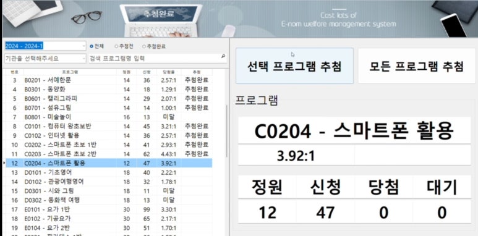Open the 2024 - 2024-1 term dropdown
Image resolution: width=478 pixels, height=236 pixels.
(x=45, y=46)
